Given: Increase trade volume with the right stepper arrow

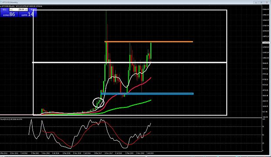Looking at the screenshot, I should 26,9.
